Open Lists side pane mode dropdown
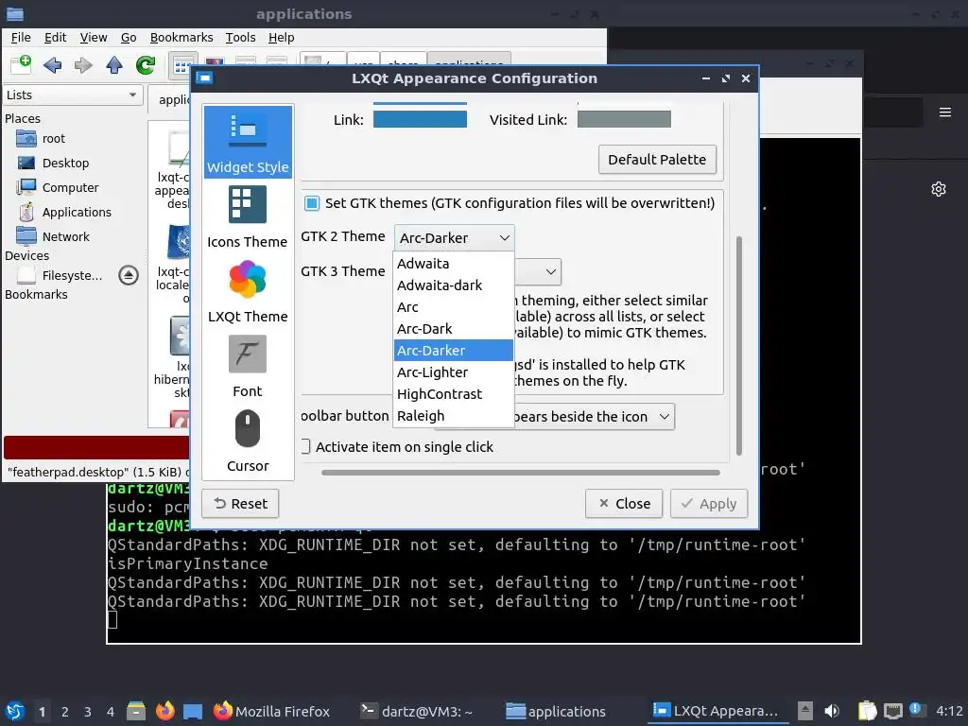968x726 pixels. (x=73, y=95)
